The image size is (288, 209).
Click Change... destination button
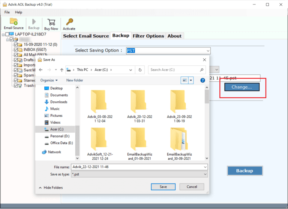tap(242, 87)
